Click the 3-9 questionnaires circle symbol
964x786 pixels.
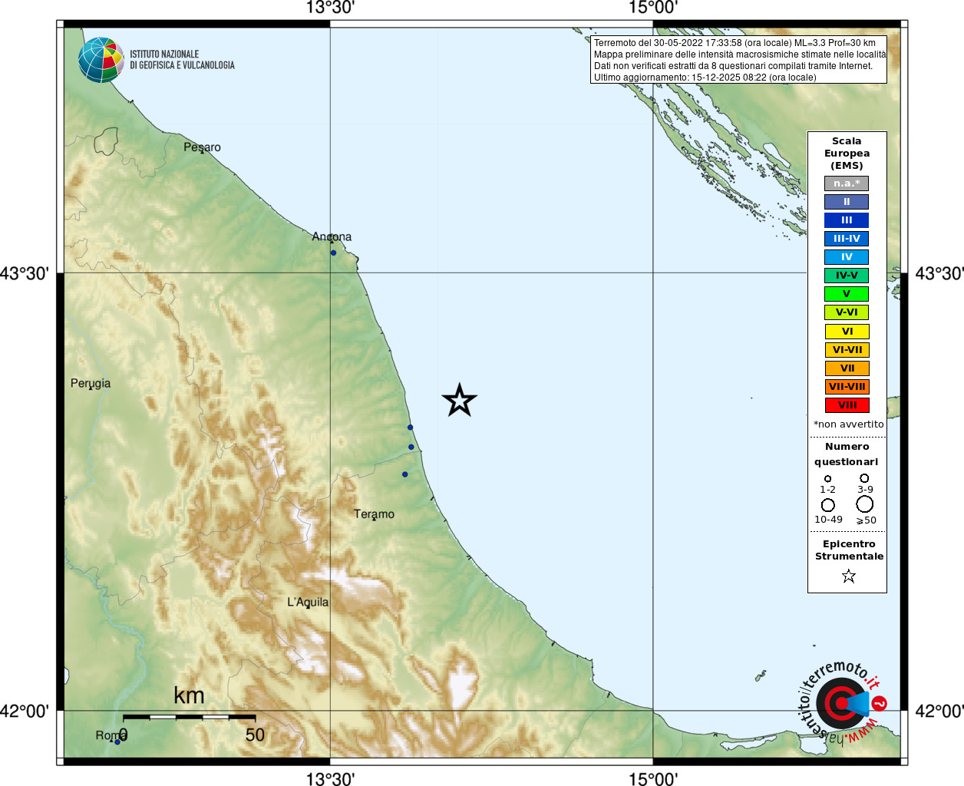[x=864, y=478]
